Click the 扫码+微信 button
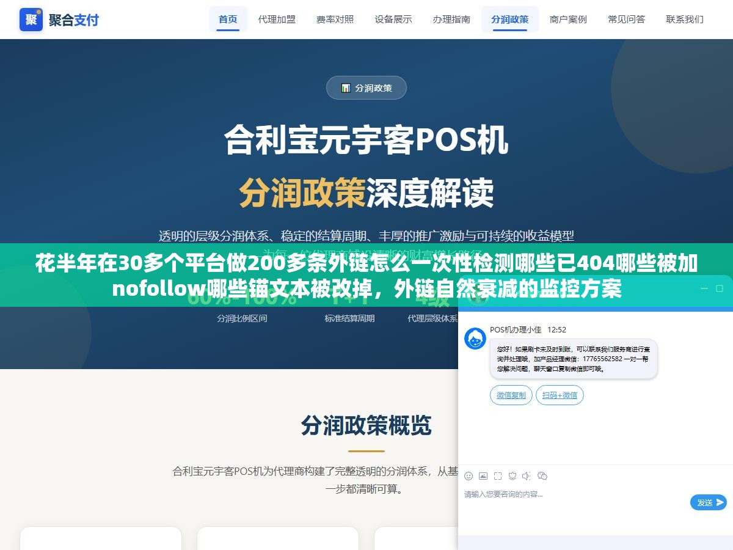This screenshot has width=733, height=550. [x=560, y=395]
